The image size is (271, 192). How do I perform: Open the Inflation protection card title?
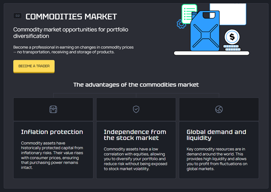52,132
